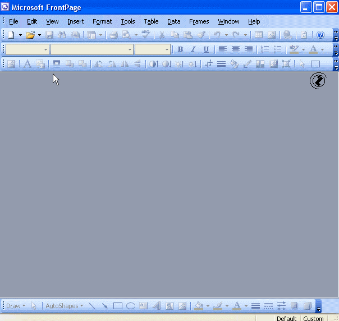339x321 pixels.
Task: Toggle Italic formatting
Action: pyautogui.click(x=193, y=49)
